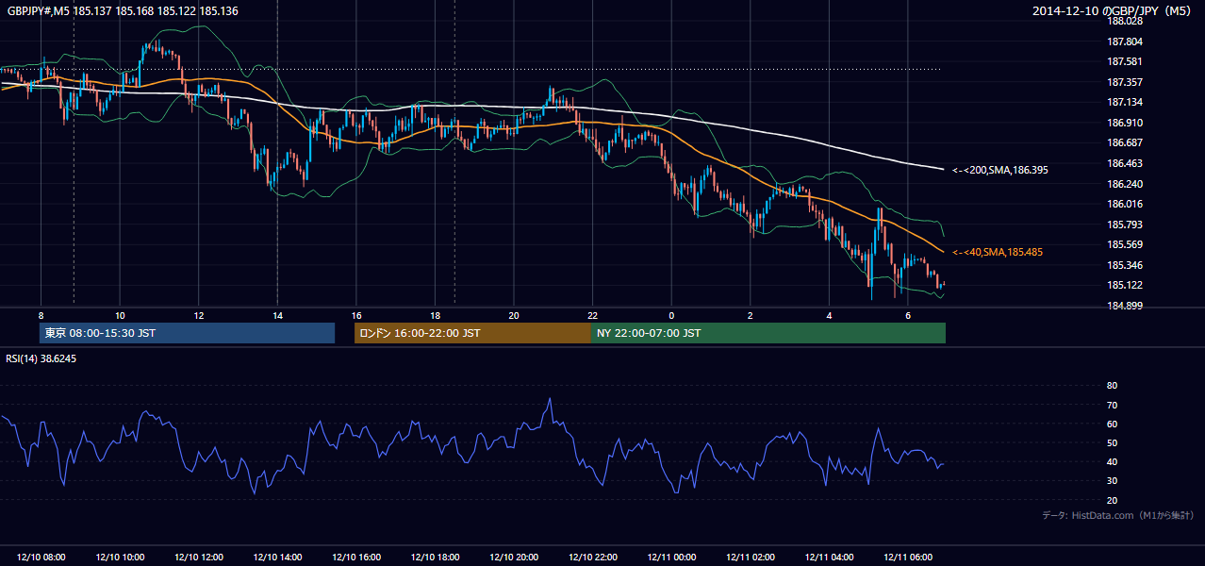The height and width of the screenshot is (566, 1205).
Task: Click hour label 16 under price chart
Action: (355, 315)
